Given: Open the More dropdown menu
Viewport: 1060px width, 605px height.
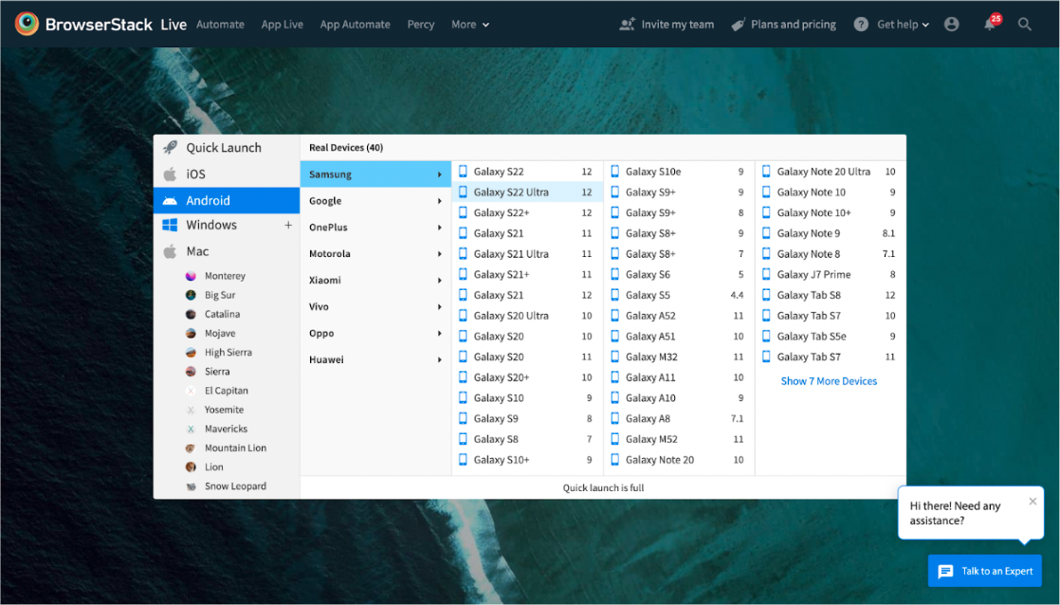Looking at the screenshot, I should pyautogui.click(x=470, y=25).
